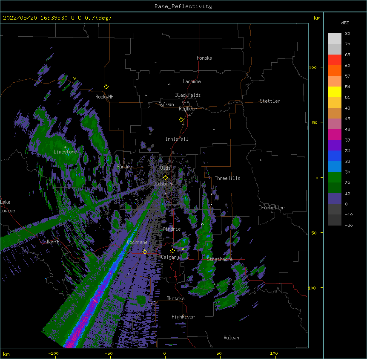
Task: Select the Lacombe map label
Action: [x=192, y=81]
